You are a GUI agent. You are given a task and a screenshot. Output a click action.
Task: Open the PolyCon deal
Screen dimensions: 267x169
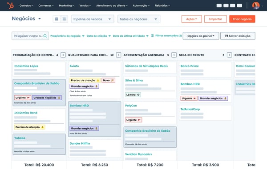click(131, 106)
